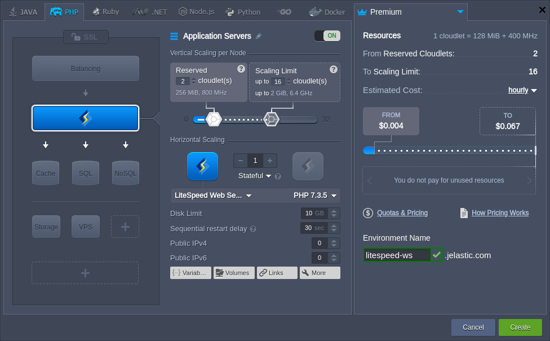The width and height of the screenshot is (550, 341).
Task: Open help for Reserved cloudlets
Action: click(241, 69)
